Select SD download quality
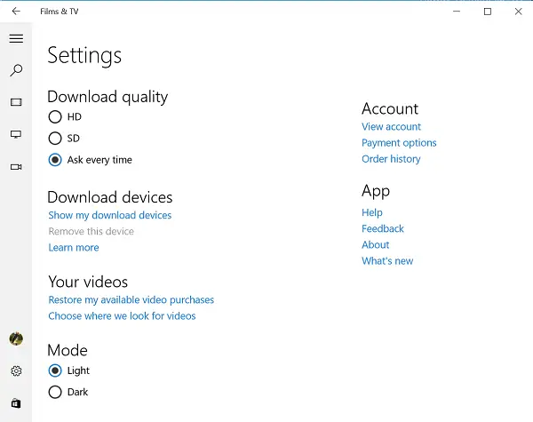Image resolution: width=533 pixels, height=422 pixels. point(64,139)
